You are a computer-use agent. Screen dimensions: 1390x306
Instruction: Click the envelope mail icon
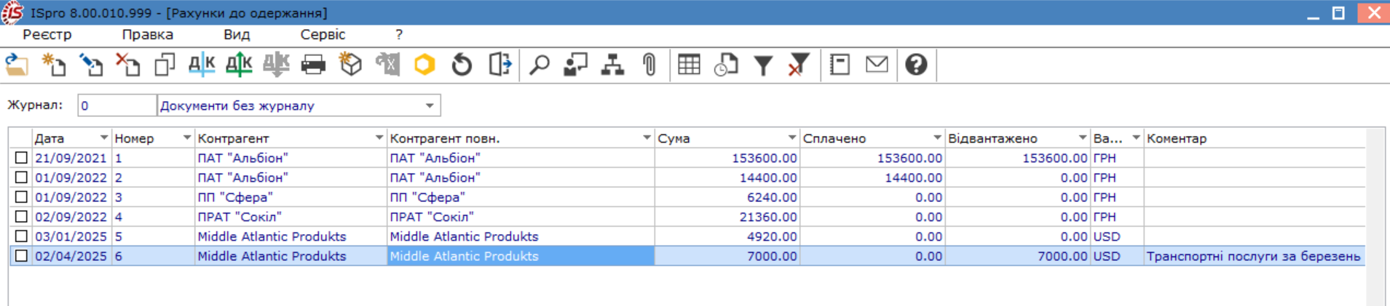[877, 65]
